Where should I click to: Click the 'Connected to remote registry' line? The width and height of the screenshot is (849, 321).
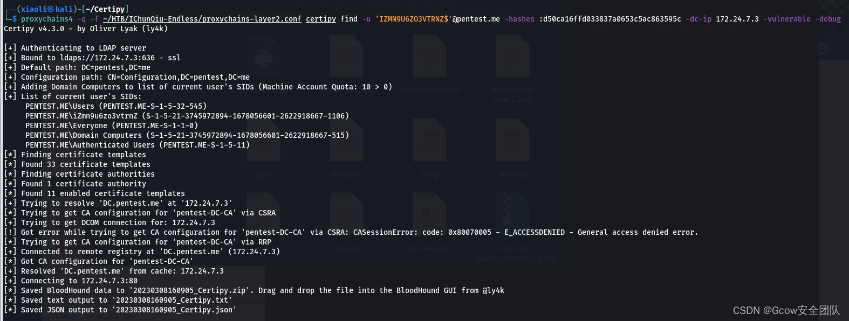142,252
